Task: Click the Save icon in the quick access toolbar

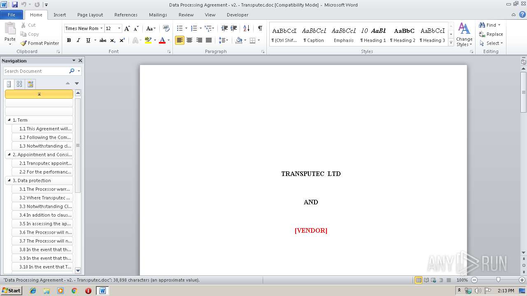Action: click(x=15, y=5)
